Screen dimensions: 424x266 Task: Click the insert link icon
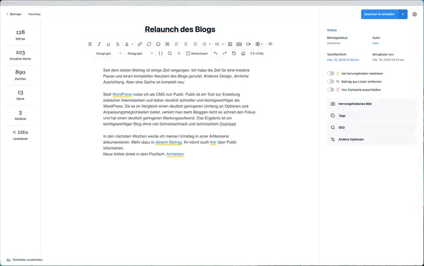click(140, 44)
